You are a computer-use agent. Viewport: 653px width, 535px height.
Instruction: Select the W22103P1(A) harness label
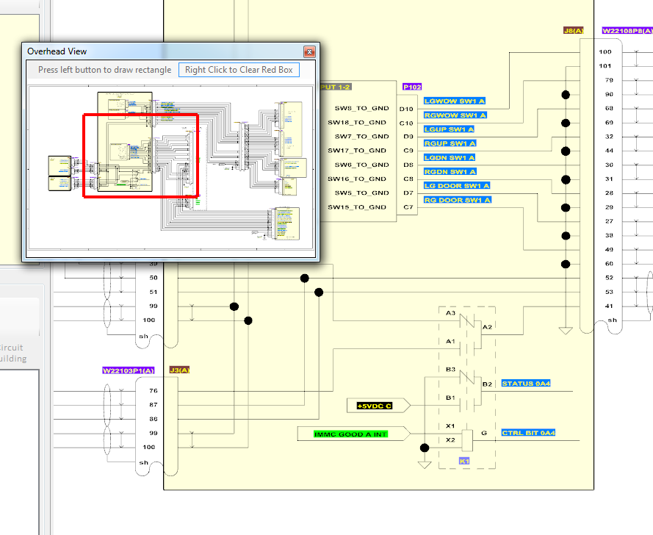pyautogui.click(x=129, y=370)
